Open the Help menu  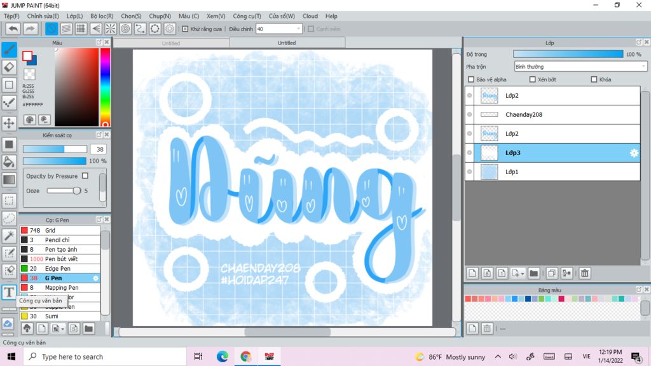pos(331,16)
